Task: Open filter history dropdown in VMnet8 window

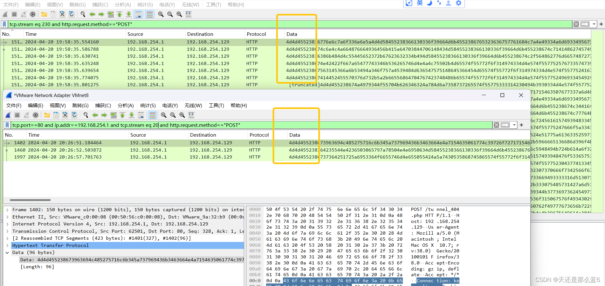Action: pos(514,125)
